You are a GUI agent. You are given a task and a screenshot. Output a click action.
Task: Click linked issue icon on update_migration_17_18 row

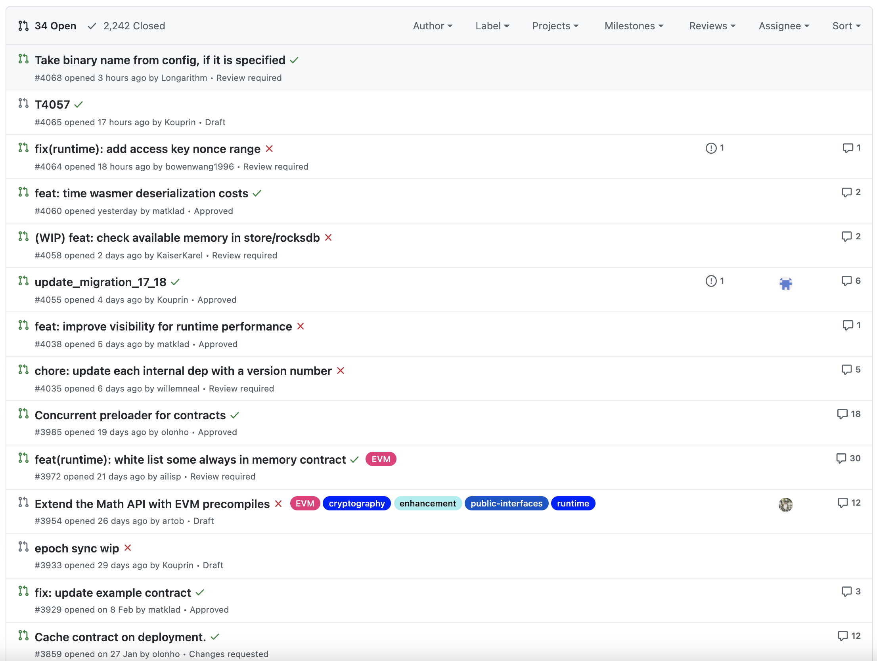(711, 281)
